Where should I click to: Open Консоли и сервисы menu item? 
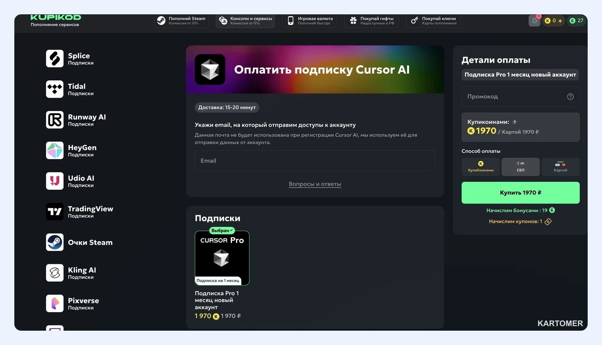click(x=245, y=21)
